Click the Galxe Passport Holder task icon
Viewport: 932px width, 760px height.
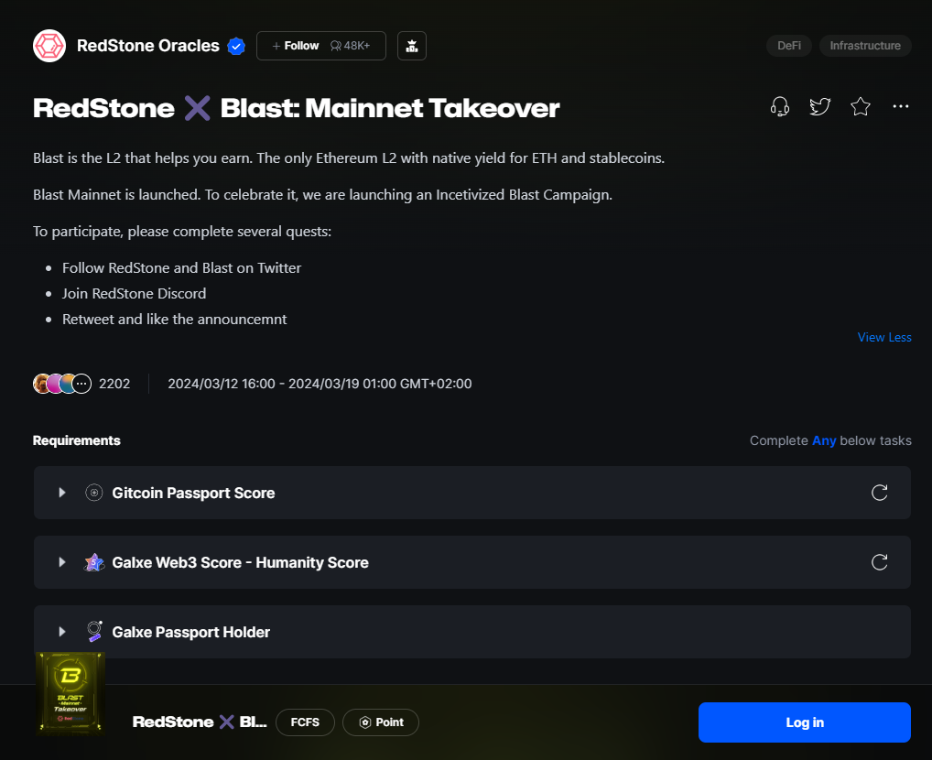[x=94, y=632]
